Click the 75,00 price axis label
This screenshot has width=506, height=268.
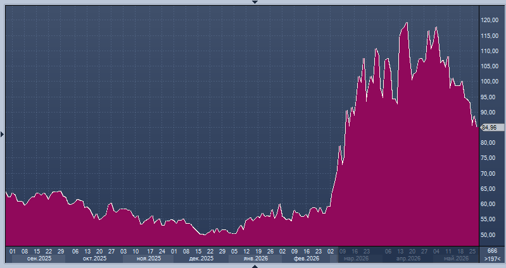coord(490,158)
